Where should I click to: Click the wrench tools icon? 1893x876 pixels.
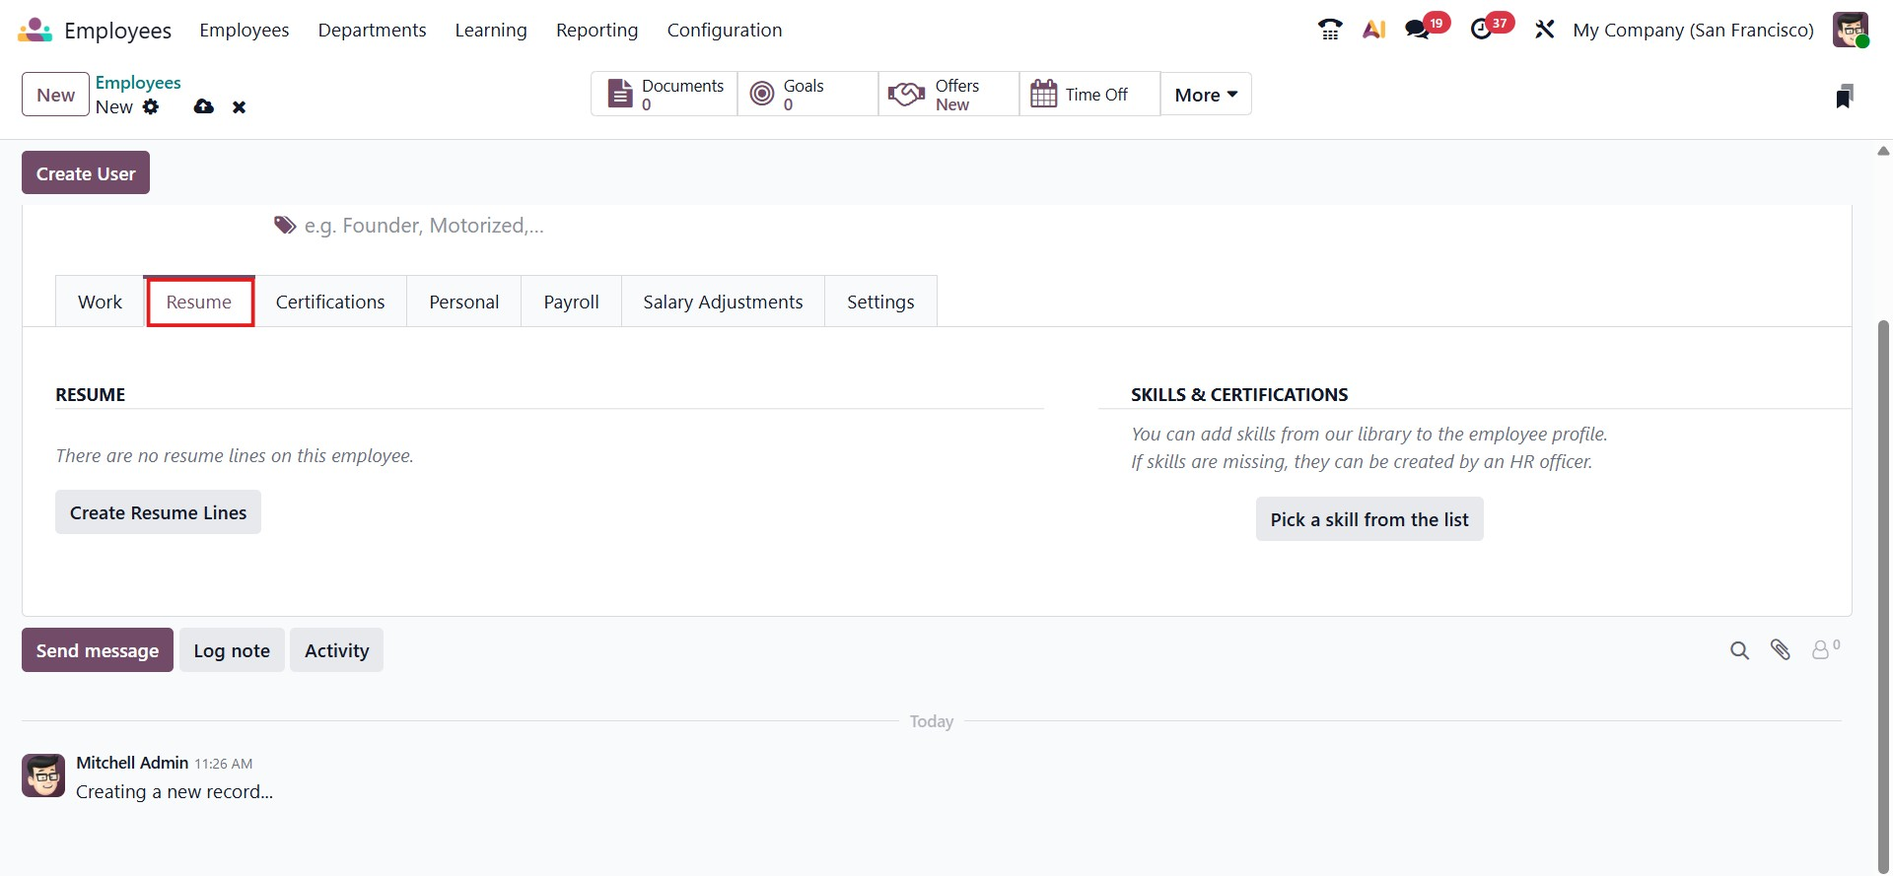point(1544,30)
